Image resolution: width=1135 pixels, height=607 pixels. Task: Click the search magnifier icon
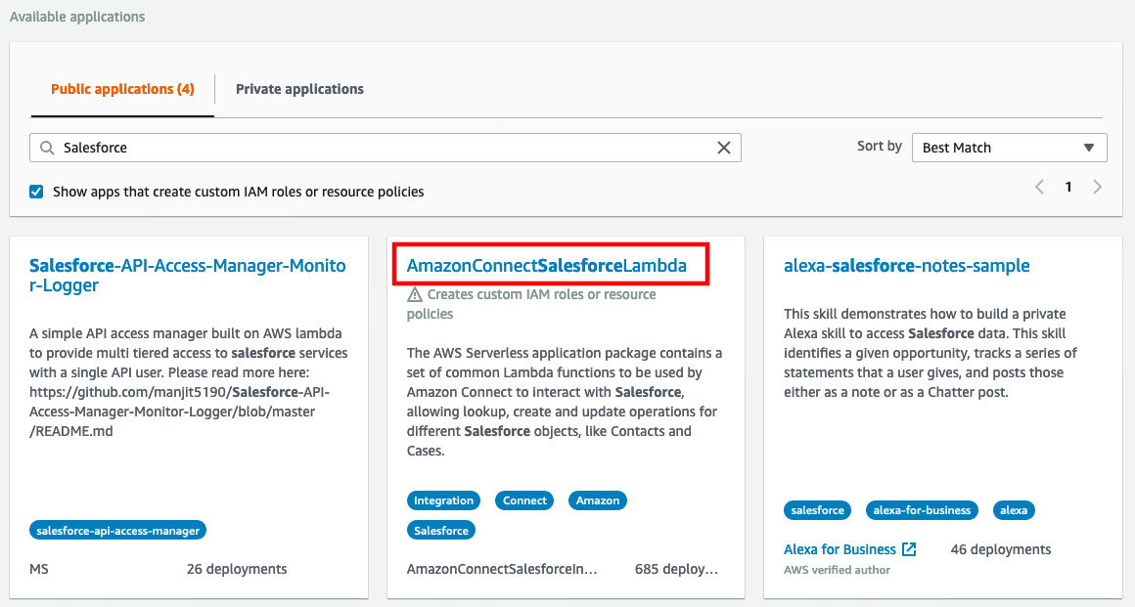(47, 148)
